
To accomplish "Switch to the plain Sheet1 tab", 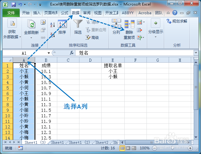I will 58,143.
